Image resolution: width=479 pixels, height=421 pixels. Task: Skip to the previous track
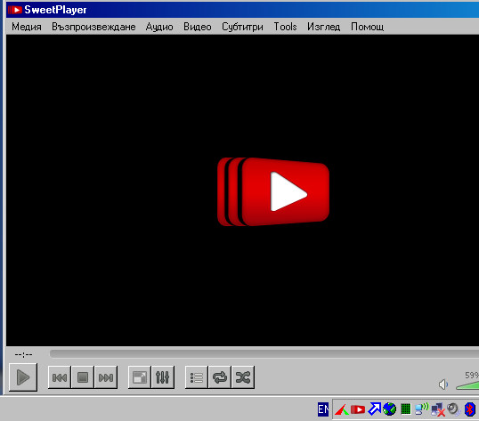(x=60, y=377)
